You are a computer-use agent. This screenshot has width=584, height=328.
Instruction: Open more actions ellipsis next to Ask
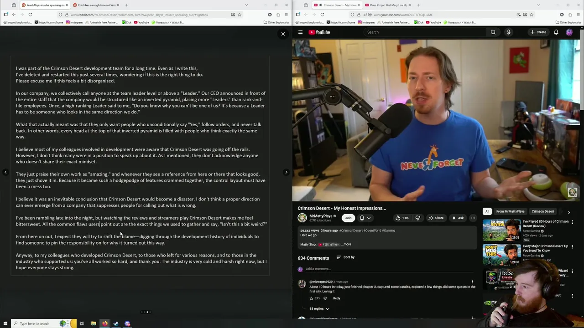tap(473, 218)
